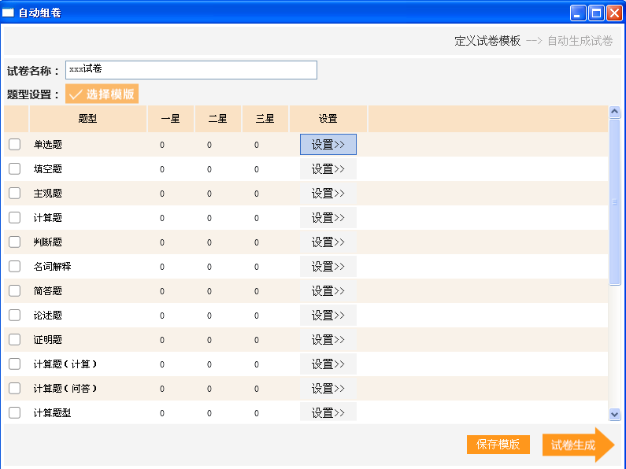Click the 名词解释 row label
Screen dimensions: 626x469
(x=52, y=267)
